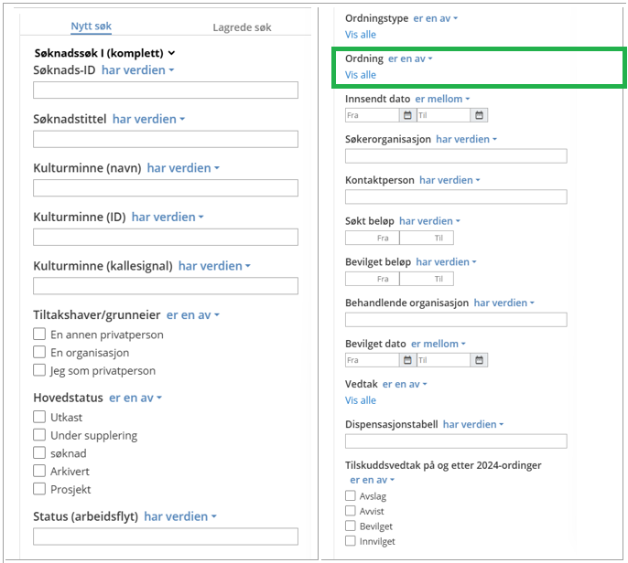Select the Nytt søk tab
This screenshot has width=628, height=563.
pos(92,27)
